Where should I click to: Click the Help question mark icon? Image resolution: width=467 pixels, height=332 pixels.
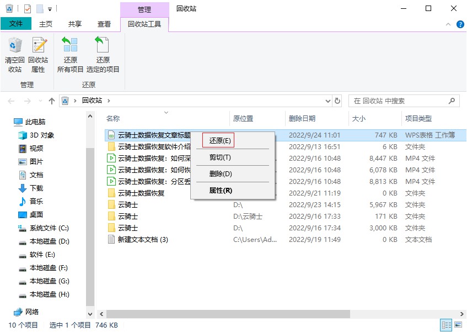(x=460, y=24)
